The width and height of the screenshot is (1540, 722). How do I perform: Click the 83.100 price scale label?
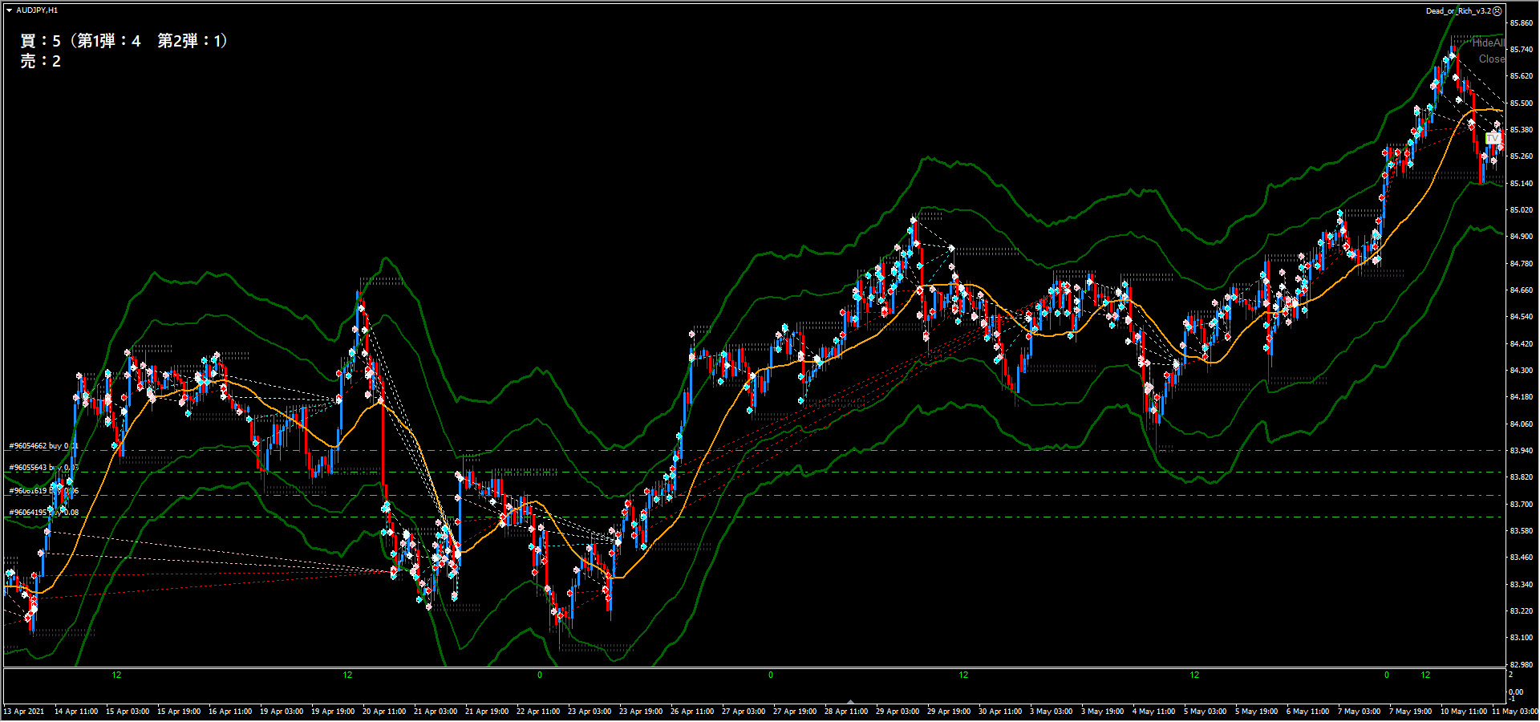pos(1522,638)
